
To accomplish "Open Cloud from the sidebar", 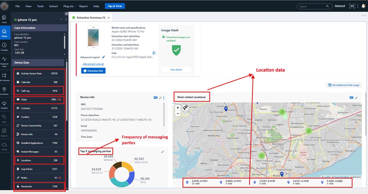I will tap(4, 146).
